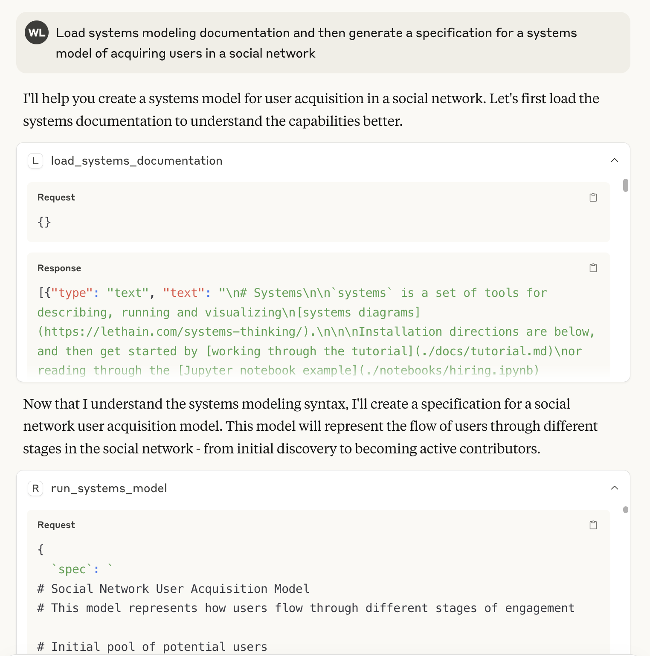Image resolution: width=650 pixels, height=656 pixels.
Task: Select the load_systems_documentation header label
Action: pyautogui.click(x=136, y=161)
